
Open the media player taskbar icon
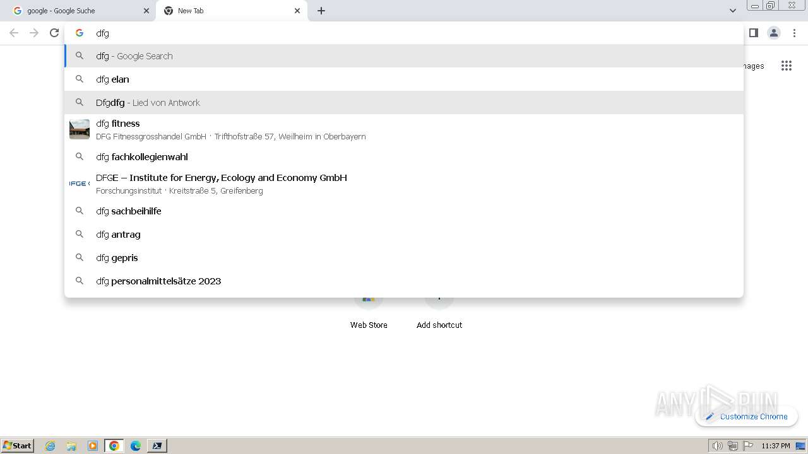pos(93,446)
